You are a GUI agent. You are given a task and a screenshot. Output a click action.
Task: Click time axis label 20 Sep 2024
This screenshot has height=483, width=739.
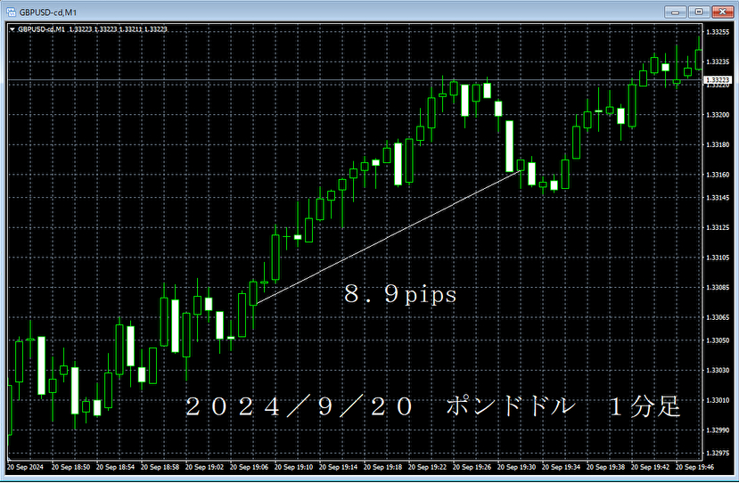[x=25, y=468]
